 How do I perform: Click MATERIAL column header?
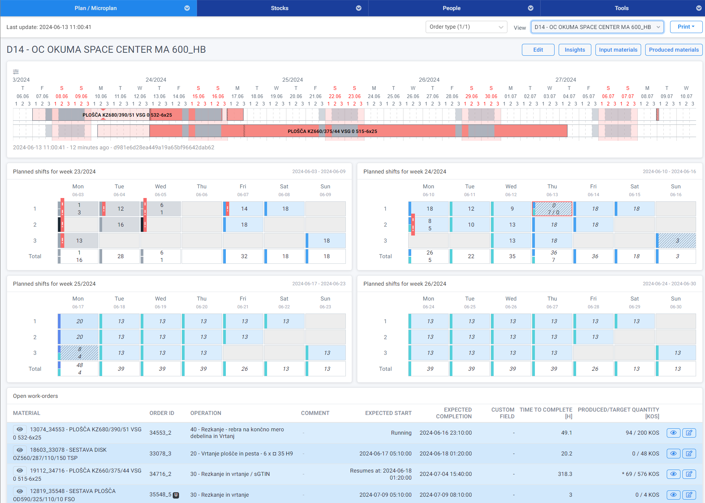pos(26,413)
